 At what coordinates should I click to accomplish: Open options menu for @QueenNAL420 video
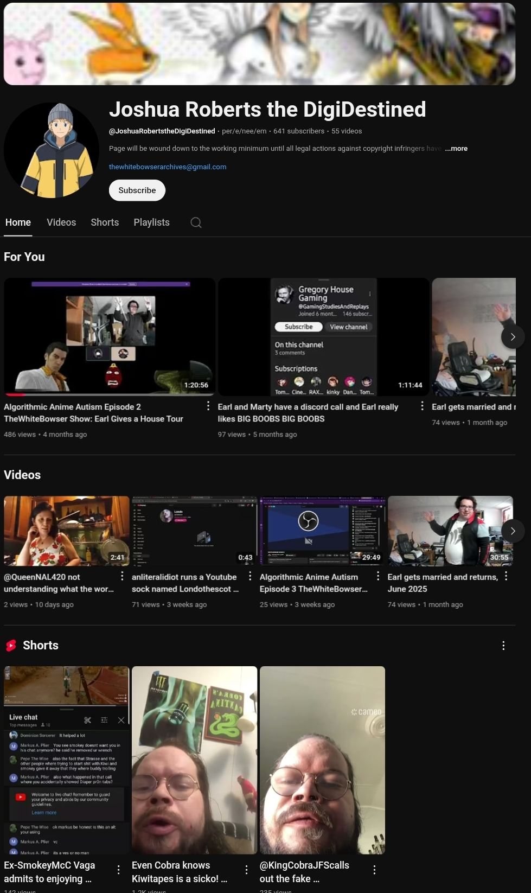(122, 576)
